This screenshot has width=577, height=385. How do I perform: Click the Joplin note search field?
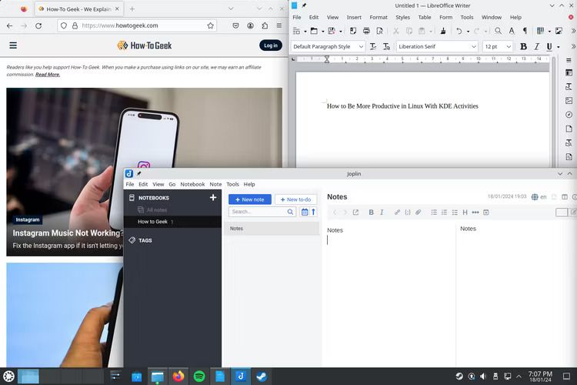(x=262, y=212)
